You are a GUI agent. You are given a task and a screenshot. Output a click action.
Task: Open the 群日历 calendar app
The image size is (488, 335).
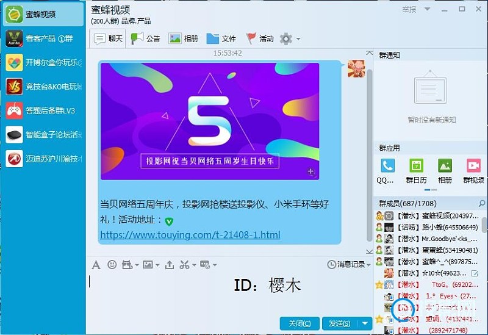pyautogui.click(x=417, y=171)
